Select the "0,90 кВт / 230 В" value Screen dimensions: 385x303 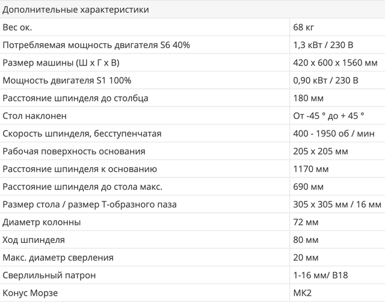[x=326, y=81]
